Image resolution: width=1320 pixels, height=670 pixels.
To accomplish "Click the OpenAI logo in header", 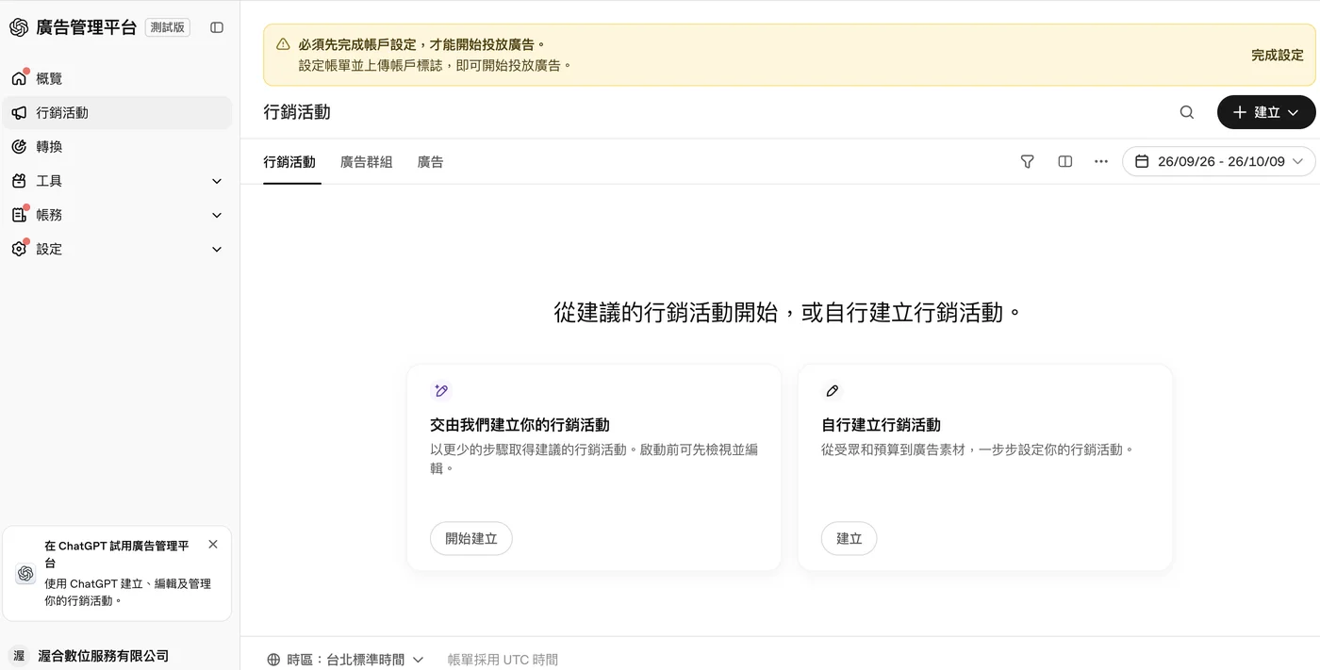I will coord(19,27).
